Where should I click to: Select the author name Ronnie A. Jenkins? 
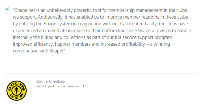point(50,81)
